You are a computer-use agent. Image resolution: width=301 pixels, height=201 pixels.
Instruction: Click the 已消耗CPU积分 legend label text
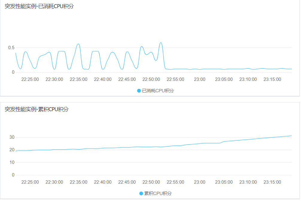pos(158,90)
